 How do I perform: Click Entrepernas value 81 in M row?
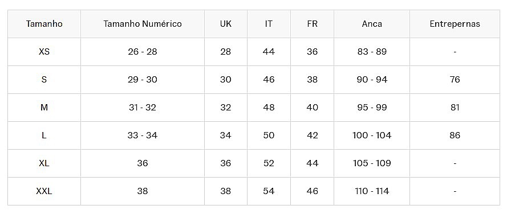(455, 108)
